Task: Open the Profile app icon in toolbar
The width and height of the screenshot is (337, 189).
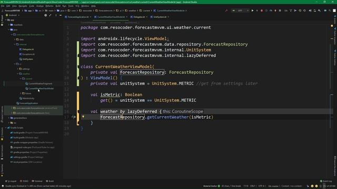Action: click(271, 10)
